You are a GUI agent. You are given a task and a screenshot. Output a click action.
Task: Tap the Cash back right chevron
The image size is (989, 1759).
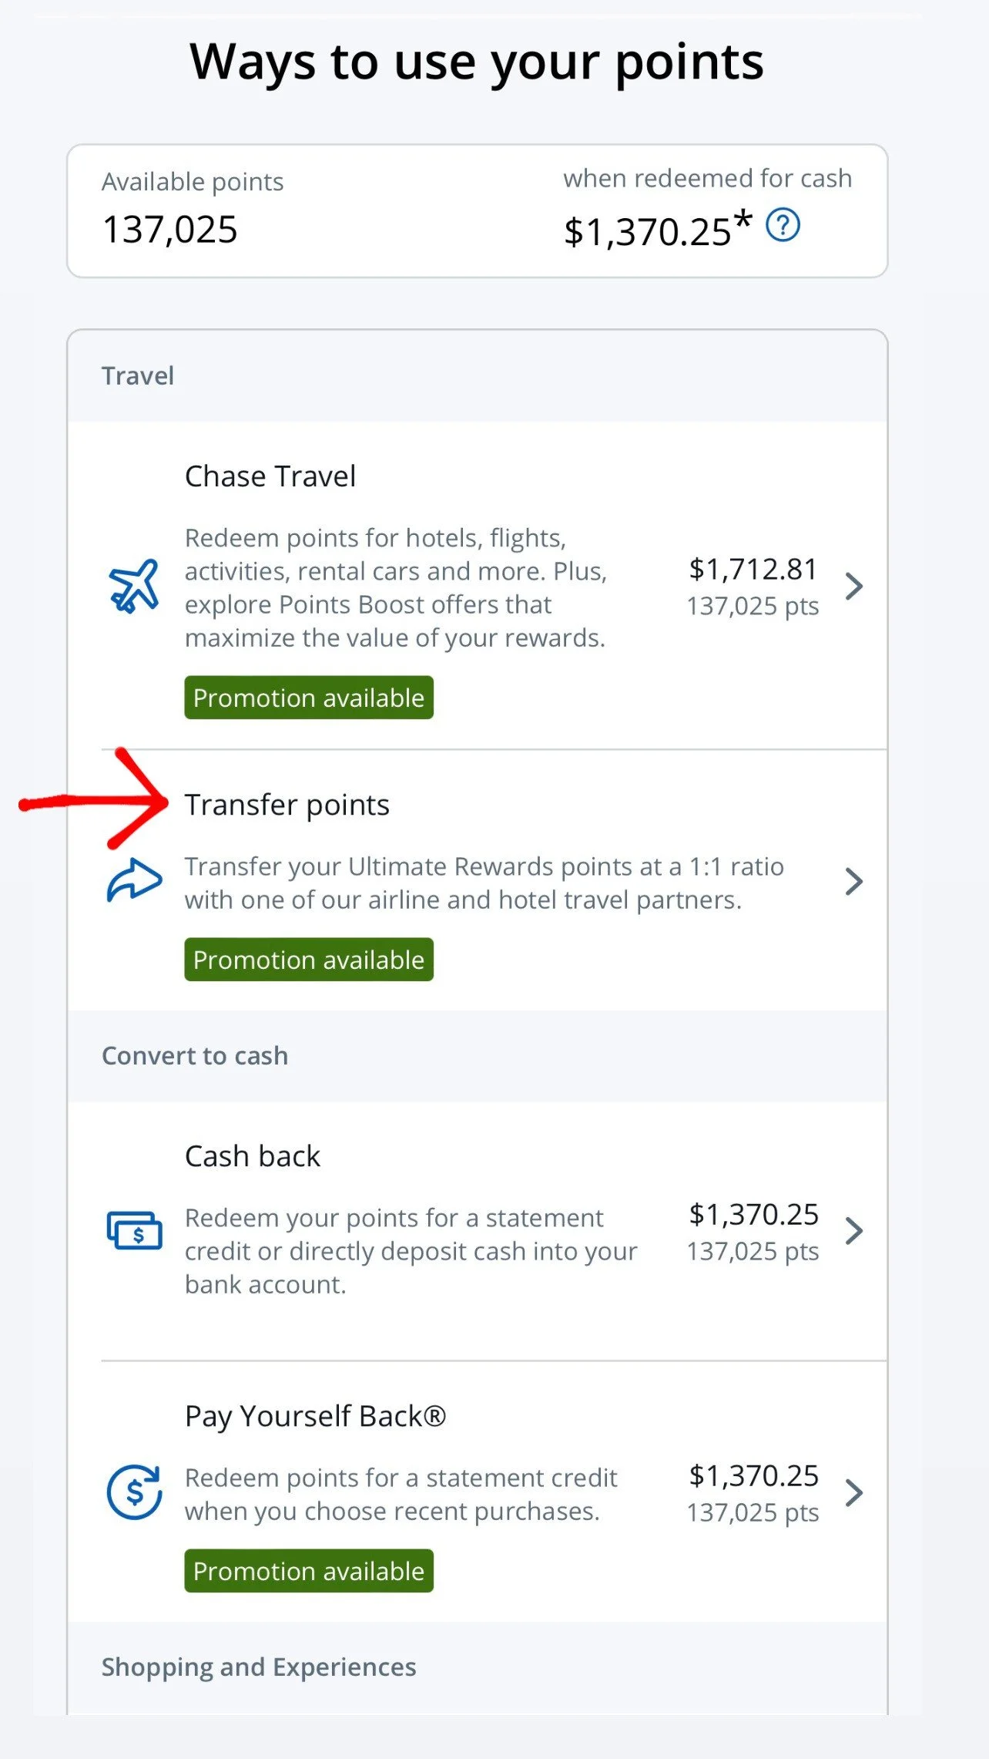pos(853,1231)
